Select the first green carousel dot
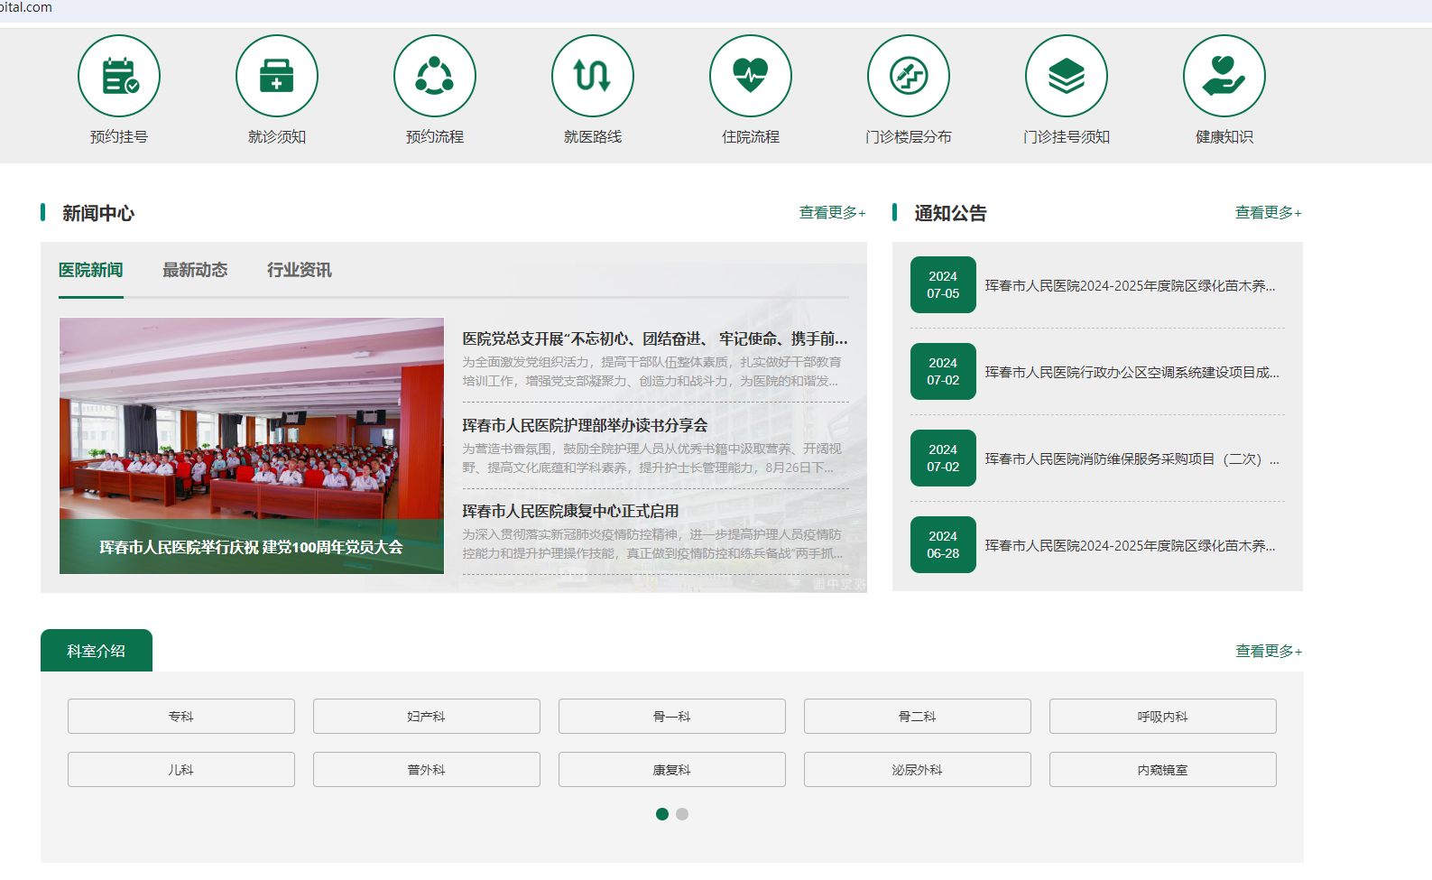The width and height of the screenshot is (1432, 880). pyautogui.click(x=662, y=814)
